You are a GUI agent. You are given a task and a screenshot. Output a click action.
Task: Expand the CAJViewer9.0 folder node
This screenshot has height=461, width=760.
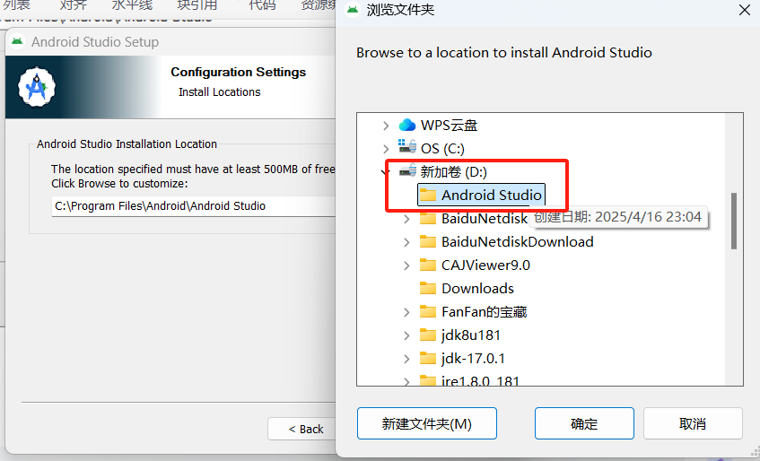click(x=406, y=265)
